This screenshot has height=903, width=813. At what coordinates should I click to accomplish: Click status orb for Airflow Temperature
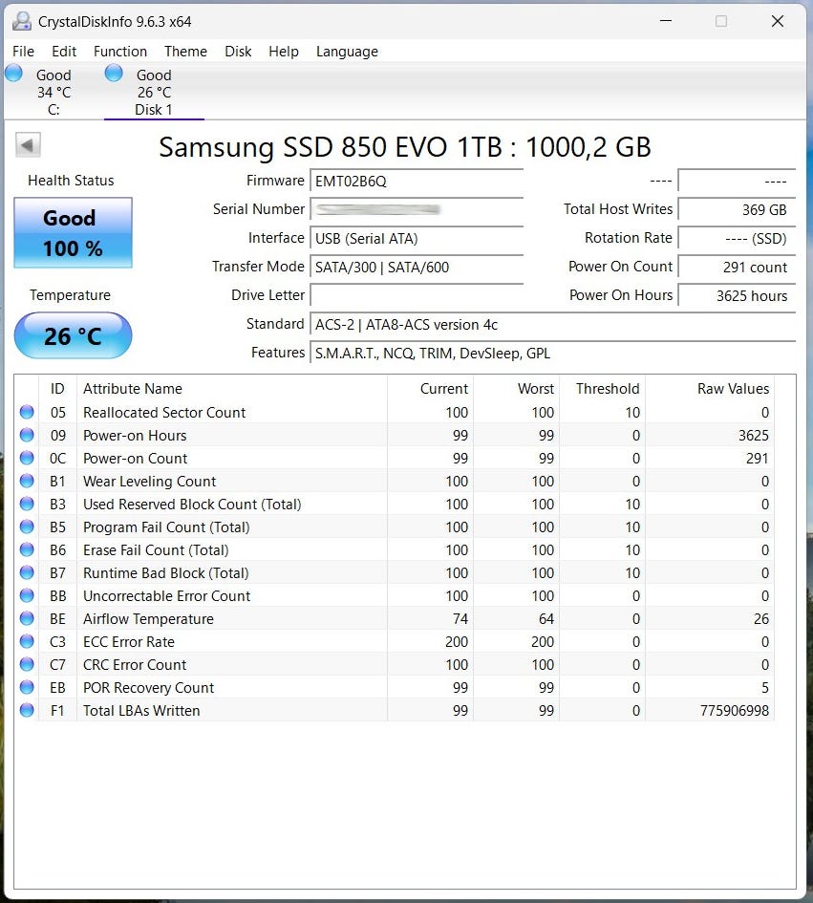click(27, 618)
